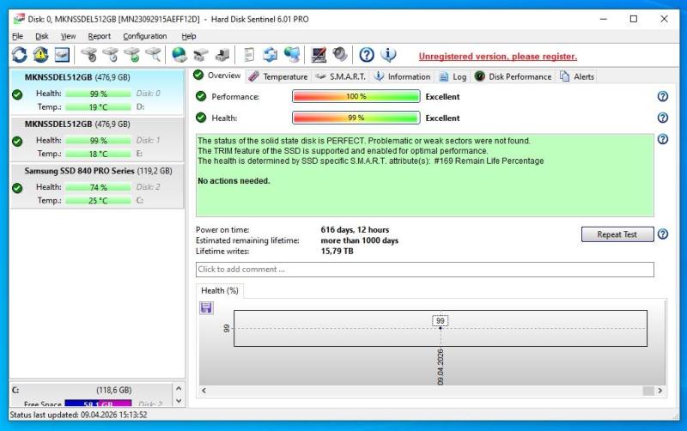Click the laptop with pen toolbar icon
The image size is (687, 431).
[319, 55]
